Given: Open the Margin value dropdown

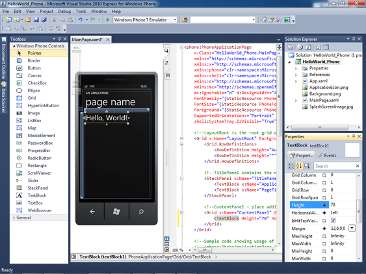Looking at the screenshot, I should 352,228.
